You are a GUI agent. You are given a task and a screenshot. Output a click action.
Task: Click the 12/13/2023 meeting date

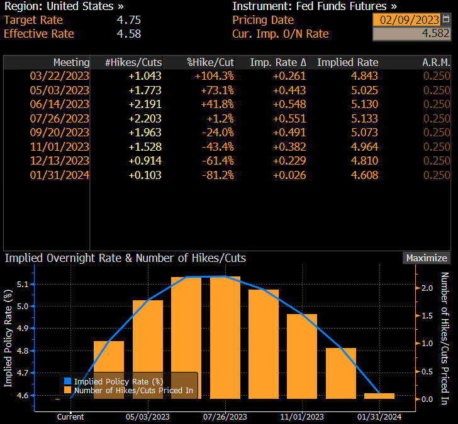point(60,160)
